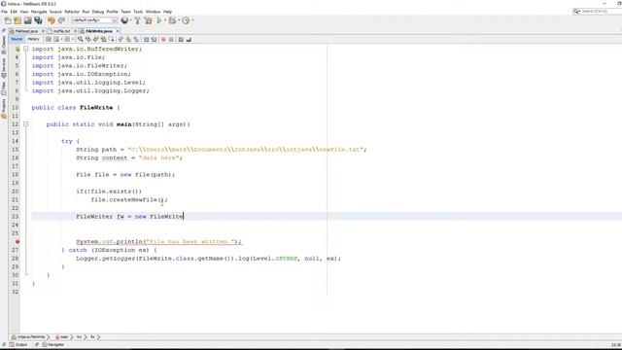This screenshot has width=622, height=350.
Task: Collapse the imports code fold
Action: click(26, 49)
